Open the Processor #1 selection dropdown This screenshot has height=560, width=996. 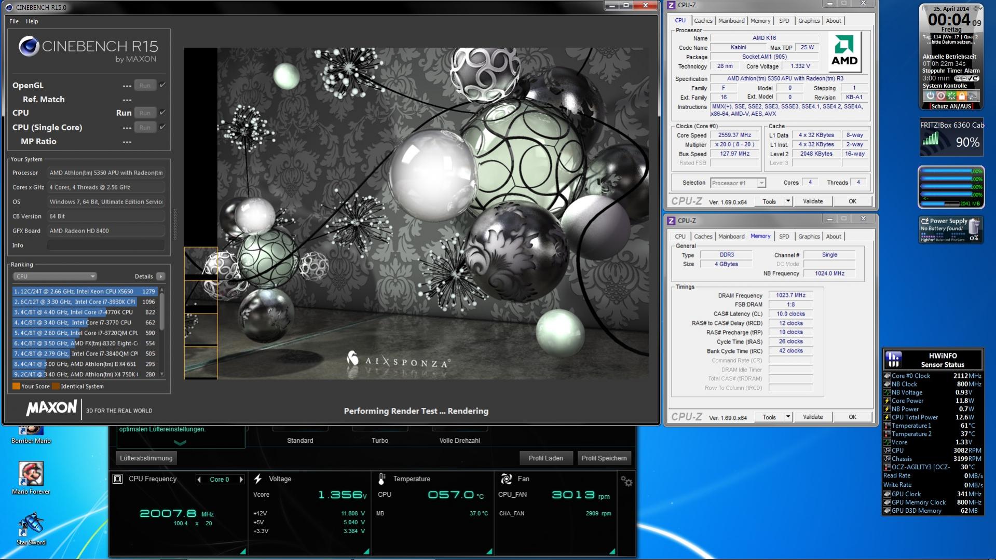[738, 183]
